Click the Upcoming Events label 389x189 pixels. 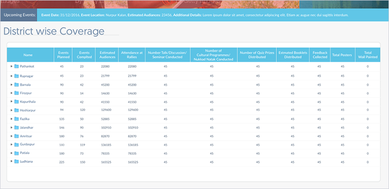click(x=19, y=15)
